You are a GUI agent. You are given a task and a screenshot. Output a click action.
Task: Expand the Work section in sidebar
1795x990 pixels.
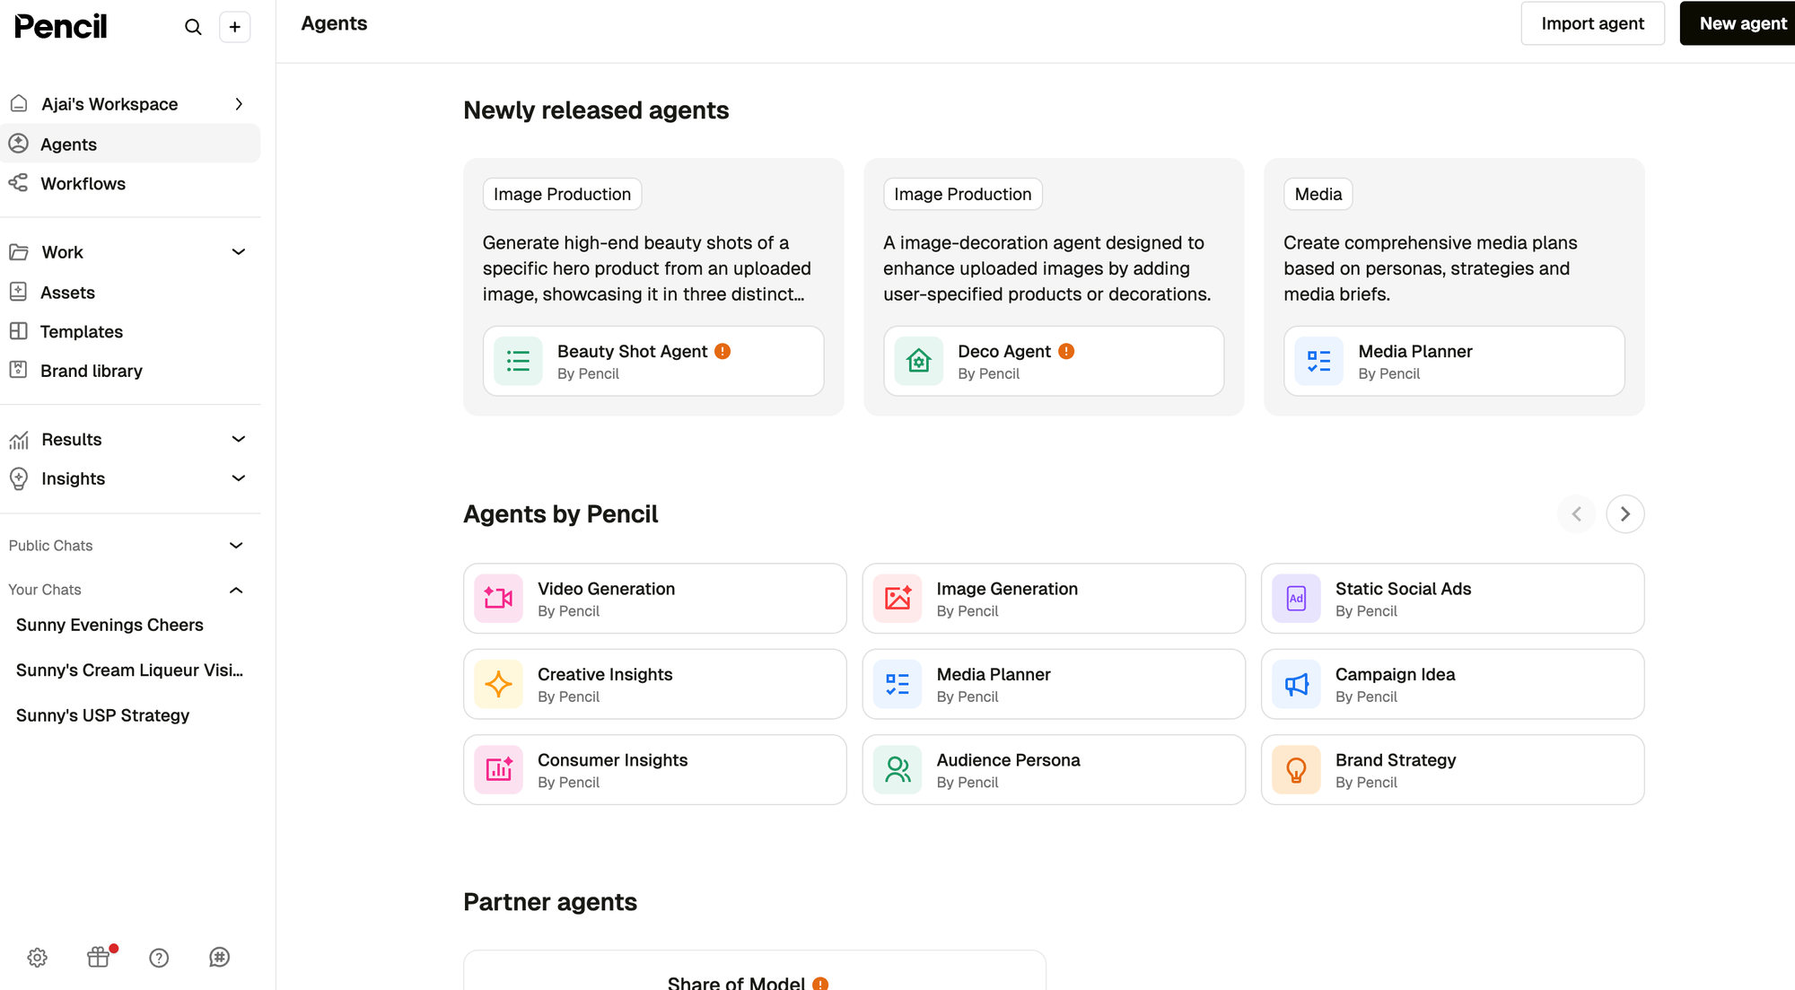[x=238, y=251]
